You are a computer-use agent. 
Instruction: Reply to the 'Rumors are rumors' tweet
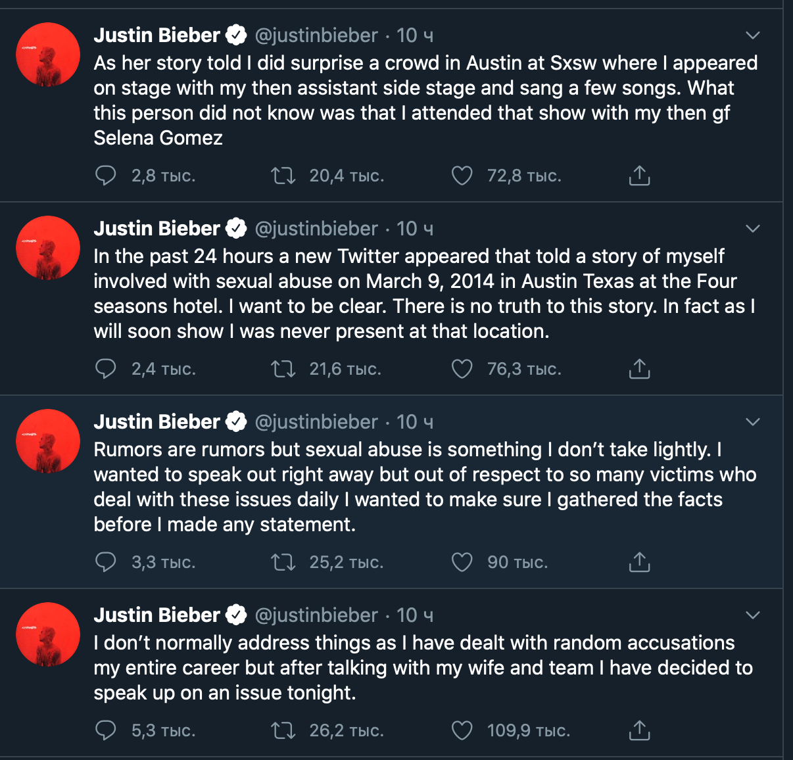tap(106, 562)
